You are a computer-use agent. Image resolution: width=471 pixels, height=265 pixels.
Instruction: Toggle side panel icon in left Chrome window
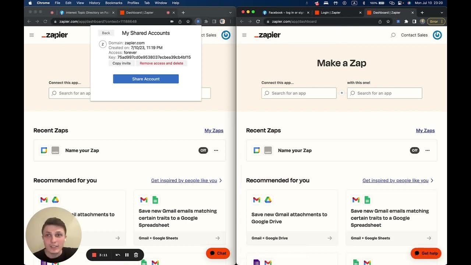(214, 21)
